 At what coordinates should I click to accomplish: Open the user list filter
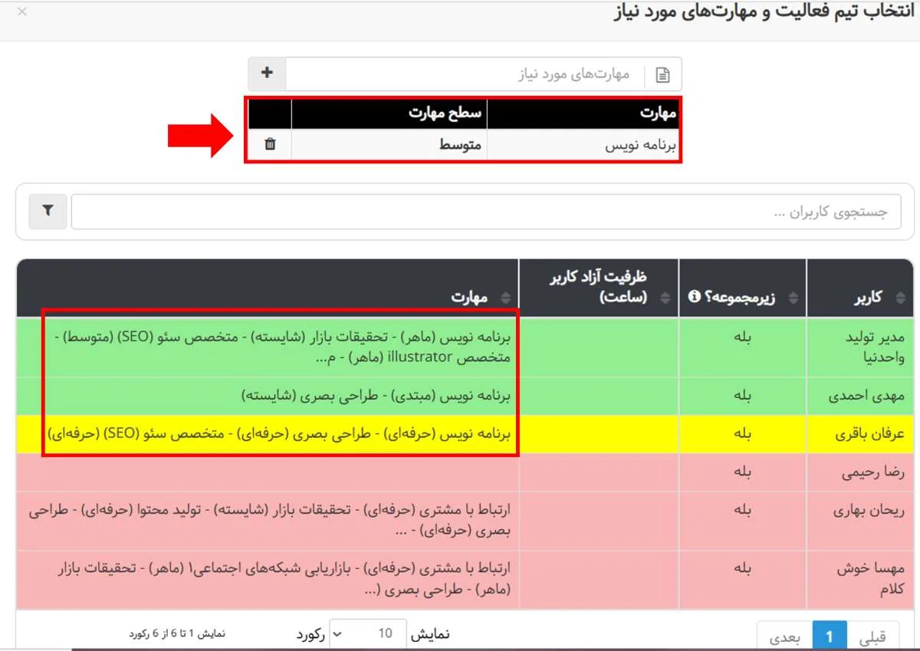pos(47,212)
